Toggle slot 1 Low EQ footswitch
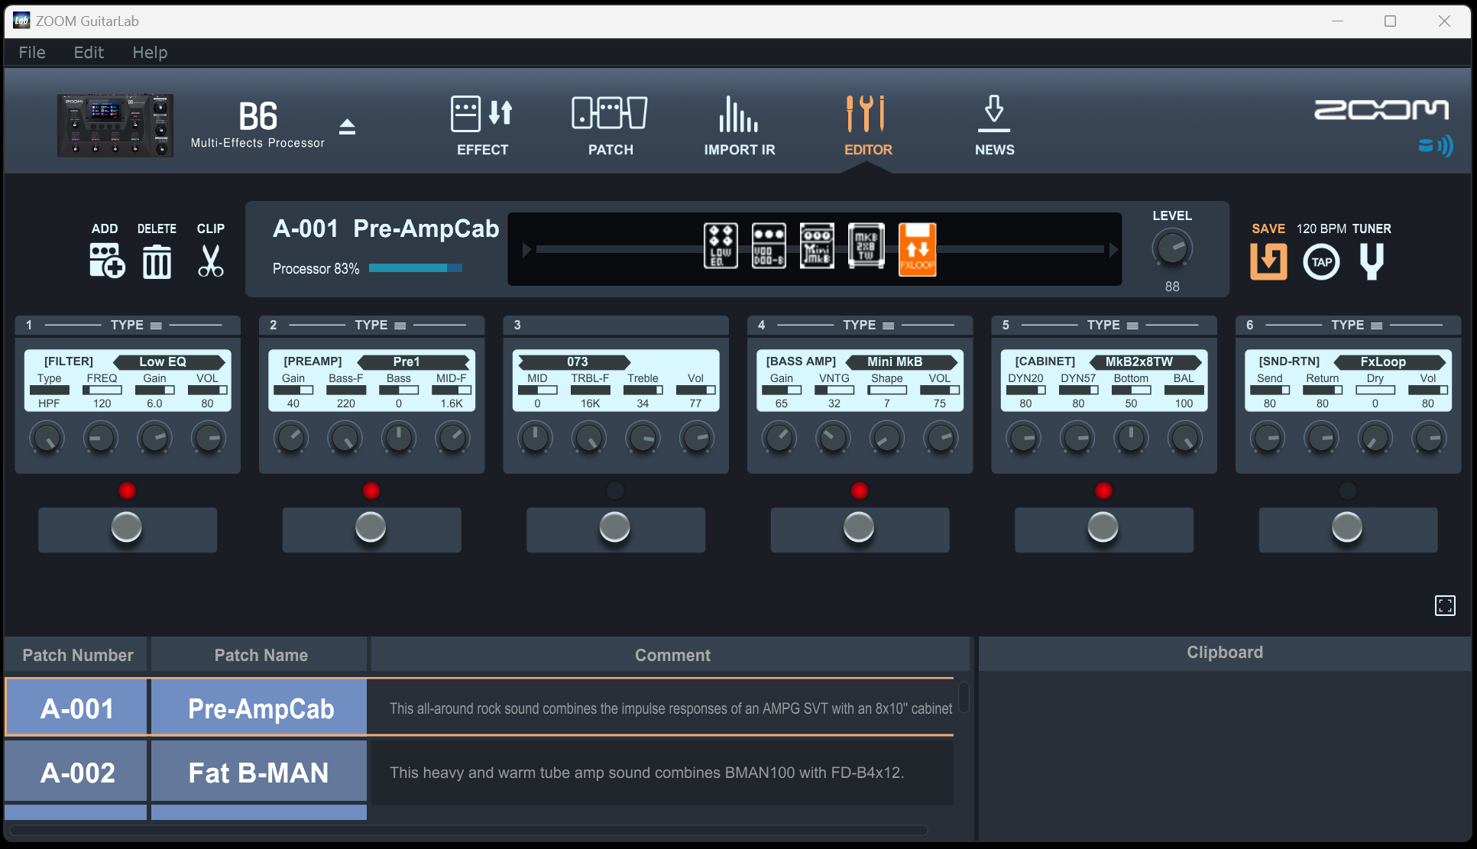1477x849 pixels. point(127,528)
